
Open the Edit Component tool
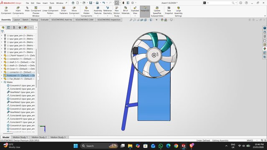(x=6, y=10)
